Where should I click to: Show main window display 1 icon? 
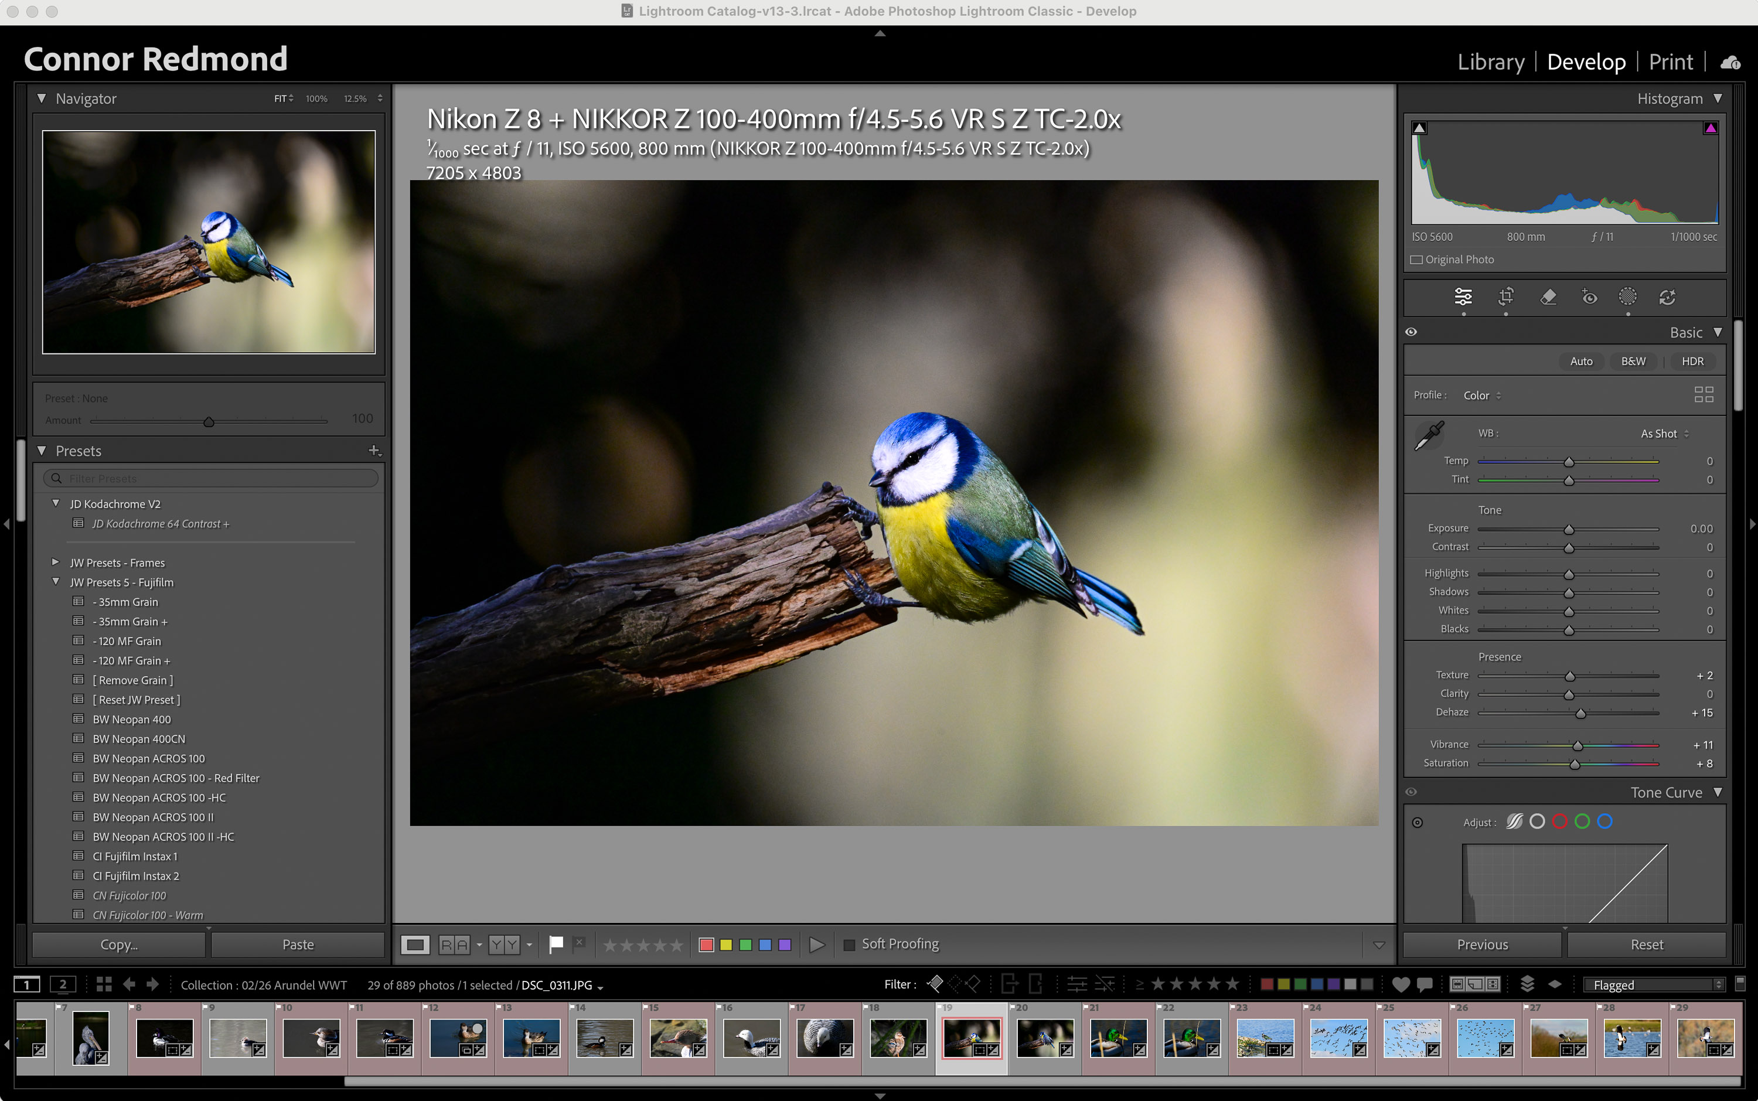click(x=27, y=984)
